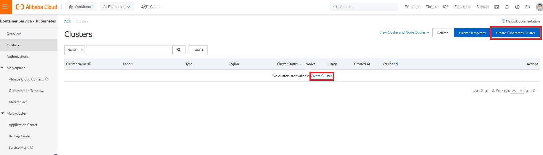Open the per page 25 dropdown
This screenshot has height=155, width=543.
[517, 91]
